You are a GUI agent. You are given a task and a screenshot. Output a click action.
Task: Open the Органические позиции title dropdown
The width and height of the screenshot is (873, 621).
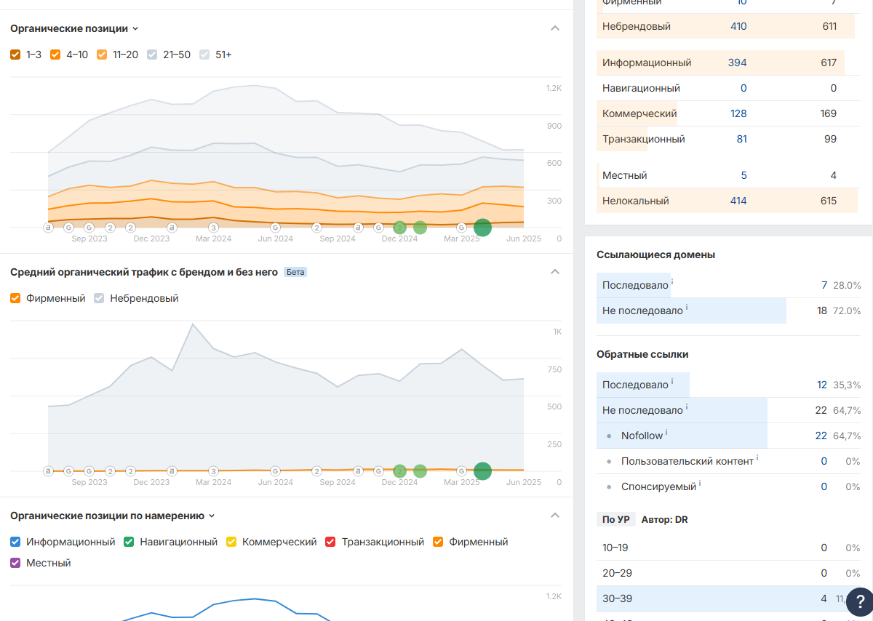click(x=74, y=28)
